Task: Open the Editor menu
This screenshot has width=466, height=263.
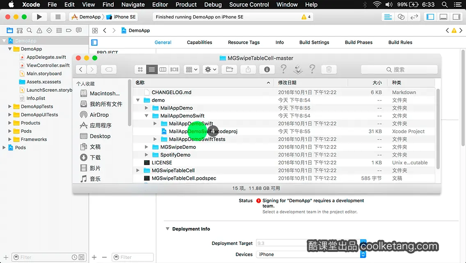Action: [x=160, y=5]
